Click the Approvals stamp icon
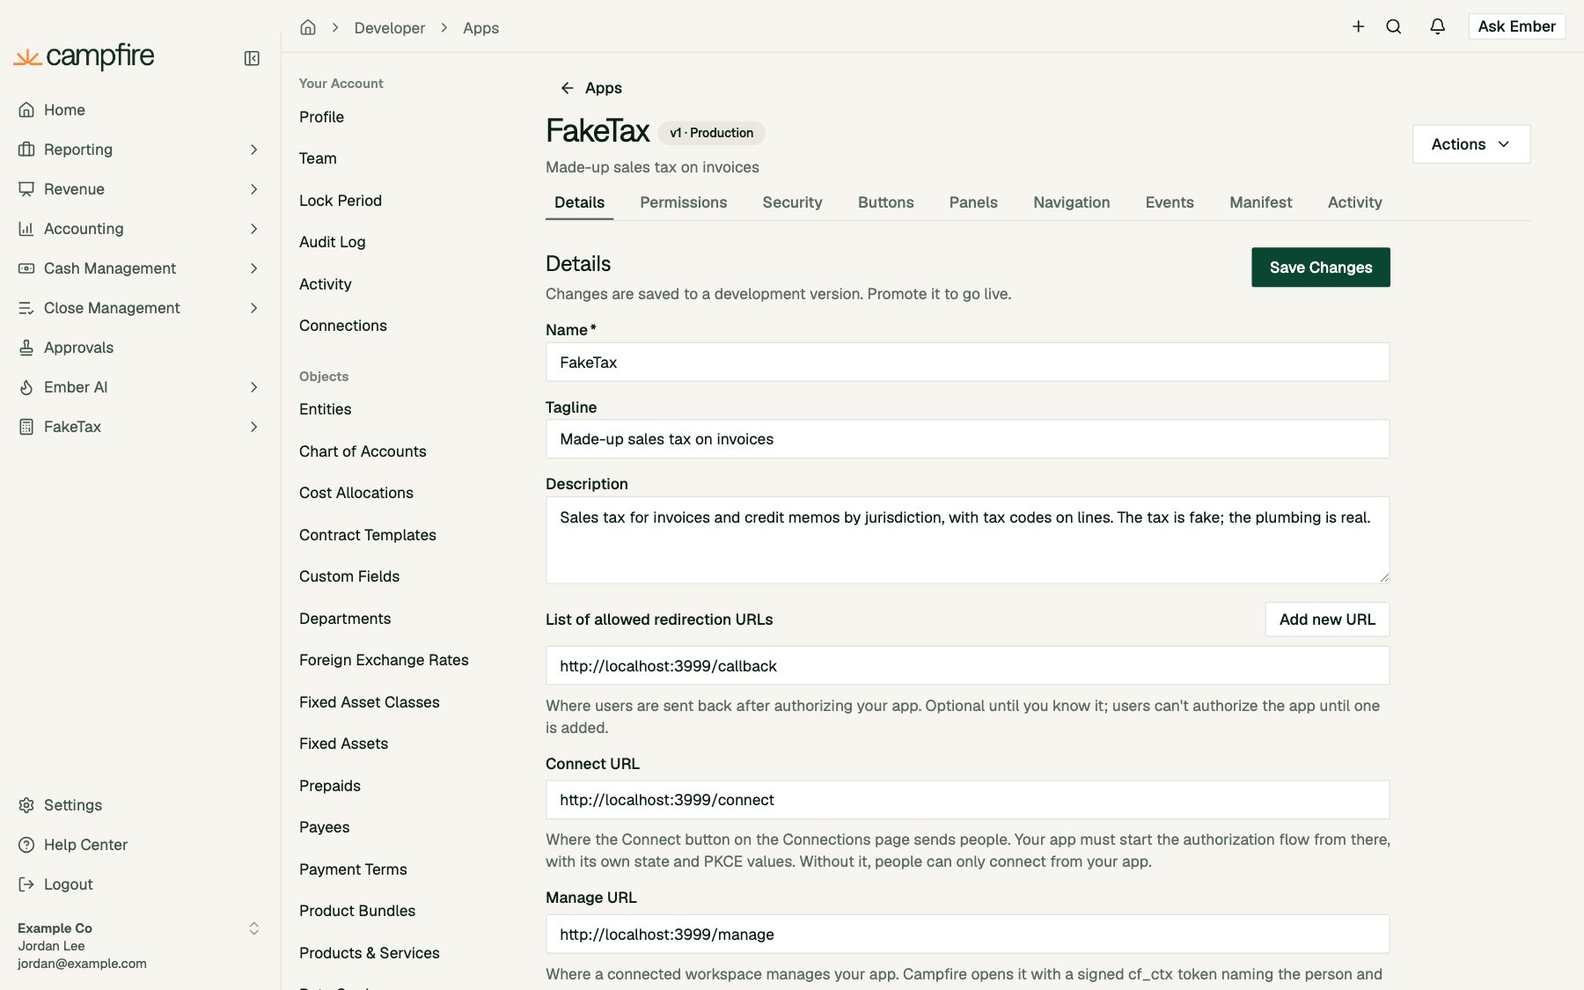Screen dimensions: 1584x990 coord(26,348)
